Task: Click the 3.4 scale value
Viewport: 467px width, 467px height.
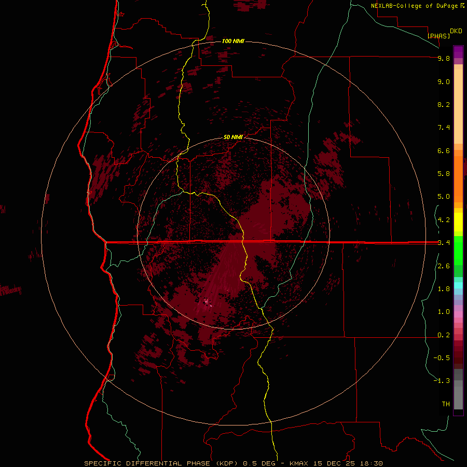Action: 444,243
